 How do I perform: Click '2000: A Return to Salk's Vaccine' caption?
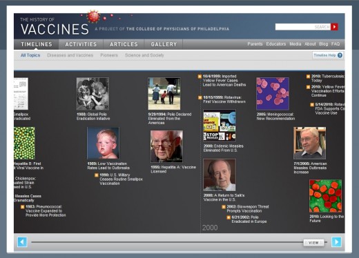click(x=224, y=197)
